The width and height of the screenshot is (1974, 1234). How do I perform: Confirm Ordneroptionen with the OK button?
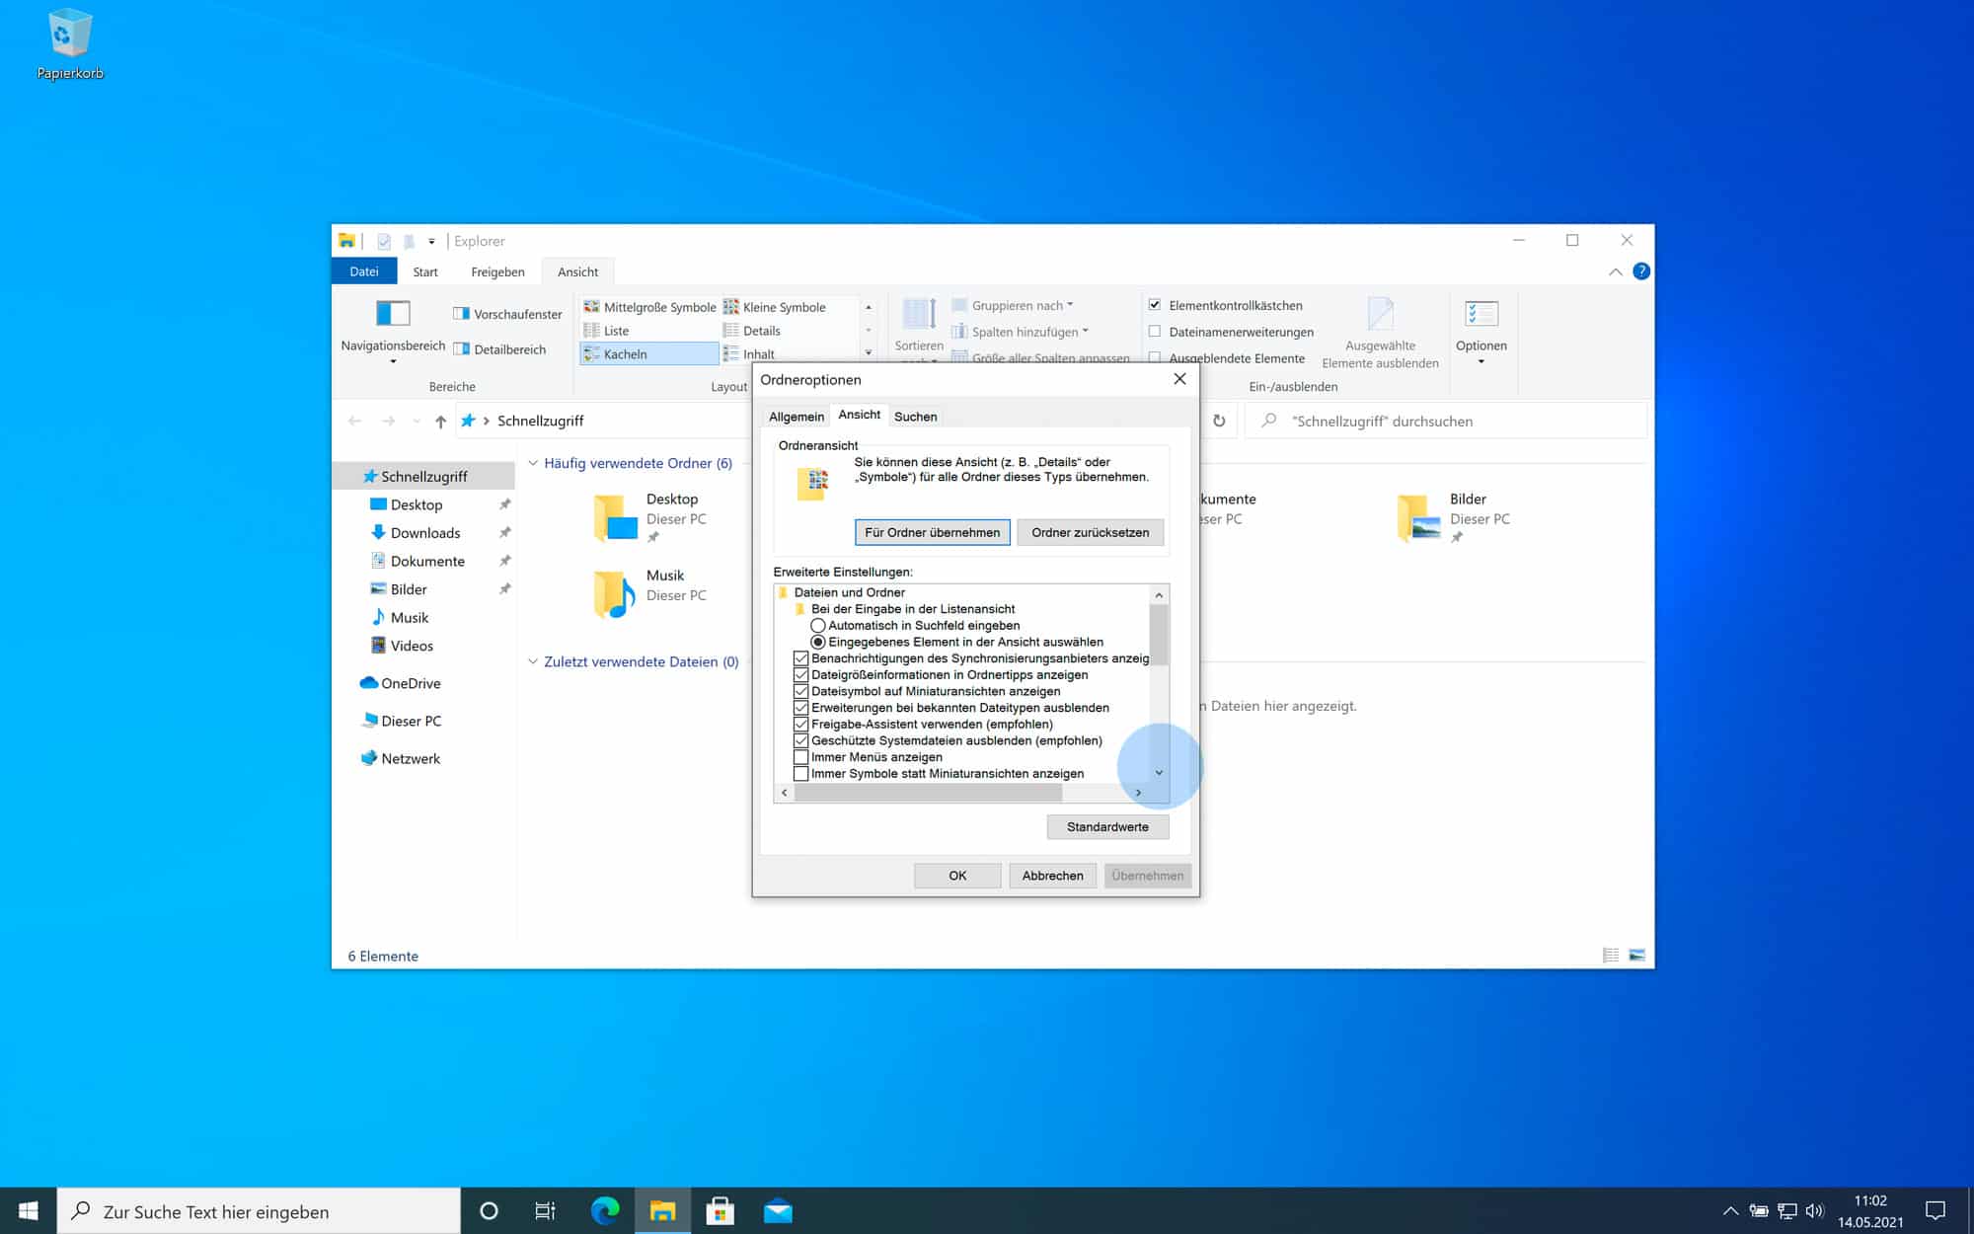pos(957,876)
